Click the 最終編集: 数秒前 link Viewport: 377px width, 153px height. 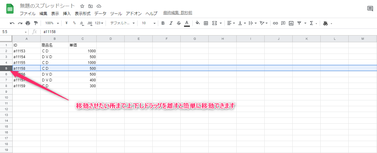(x=178, y=13)
